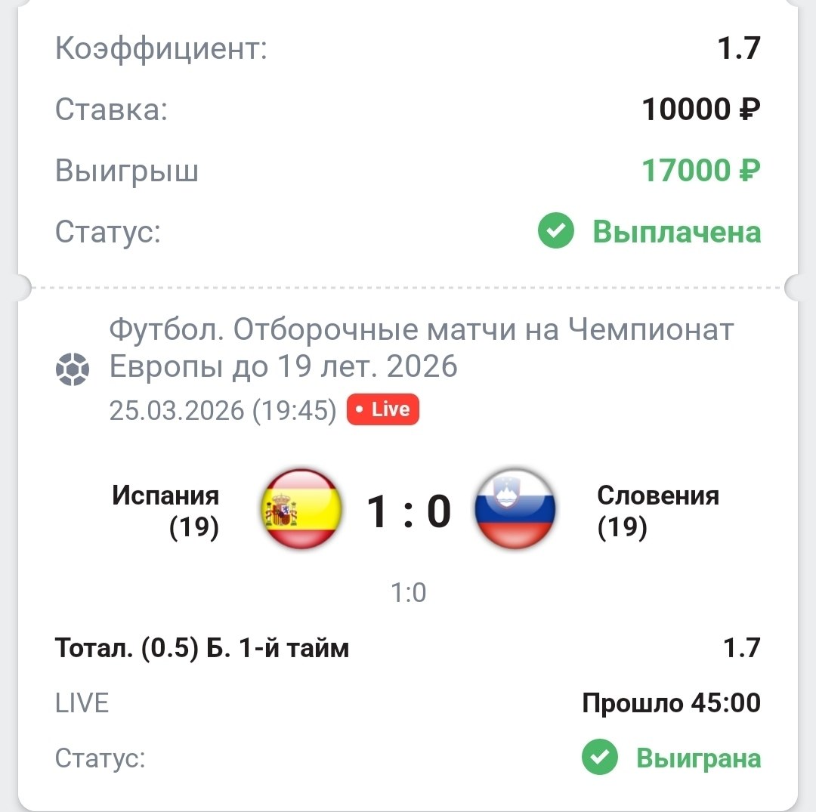The width and height of the screenshot is (816, 812).
Task: Tap the red Live badge
Action: pos(382,409)
